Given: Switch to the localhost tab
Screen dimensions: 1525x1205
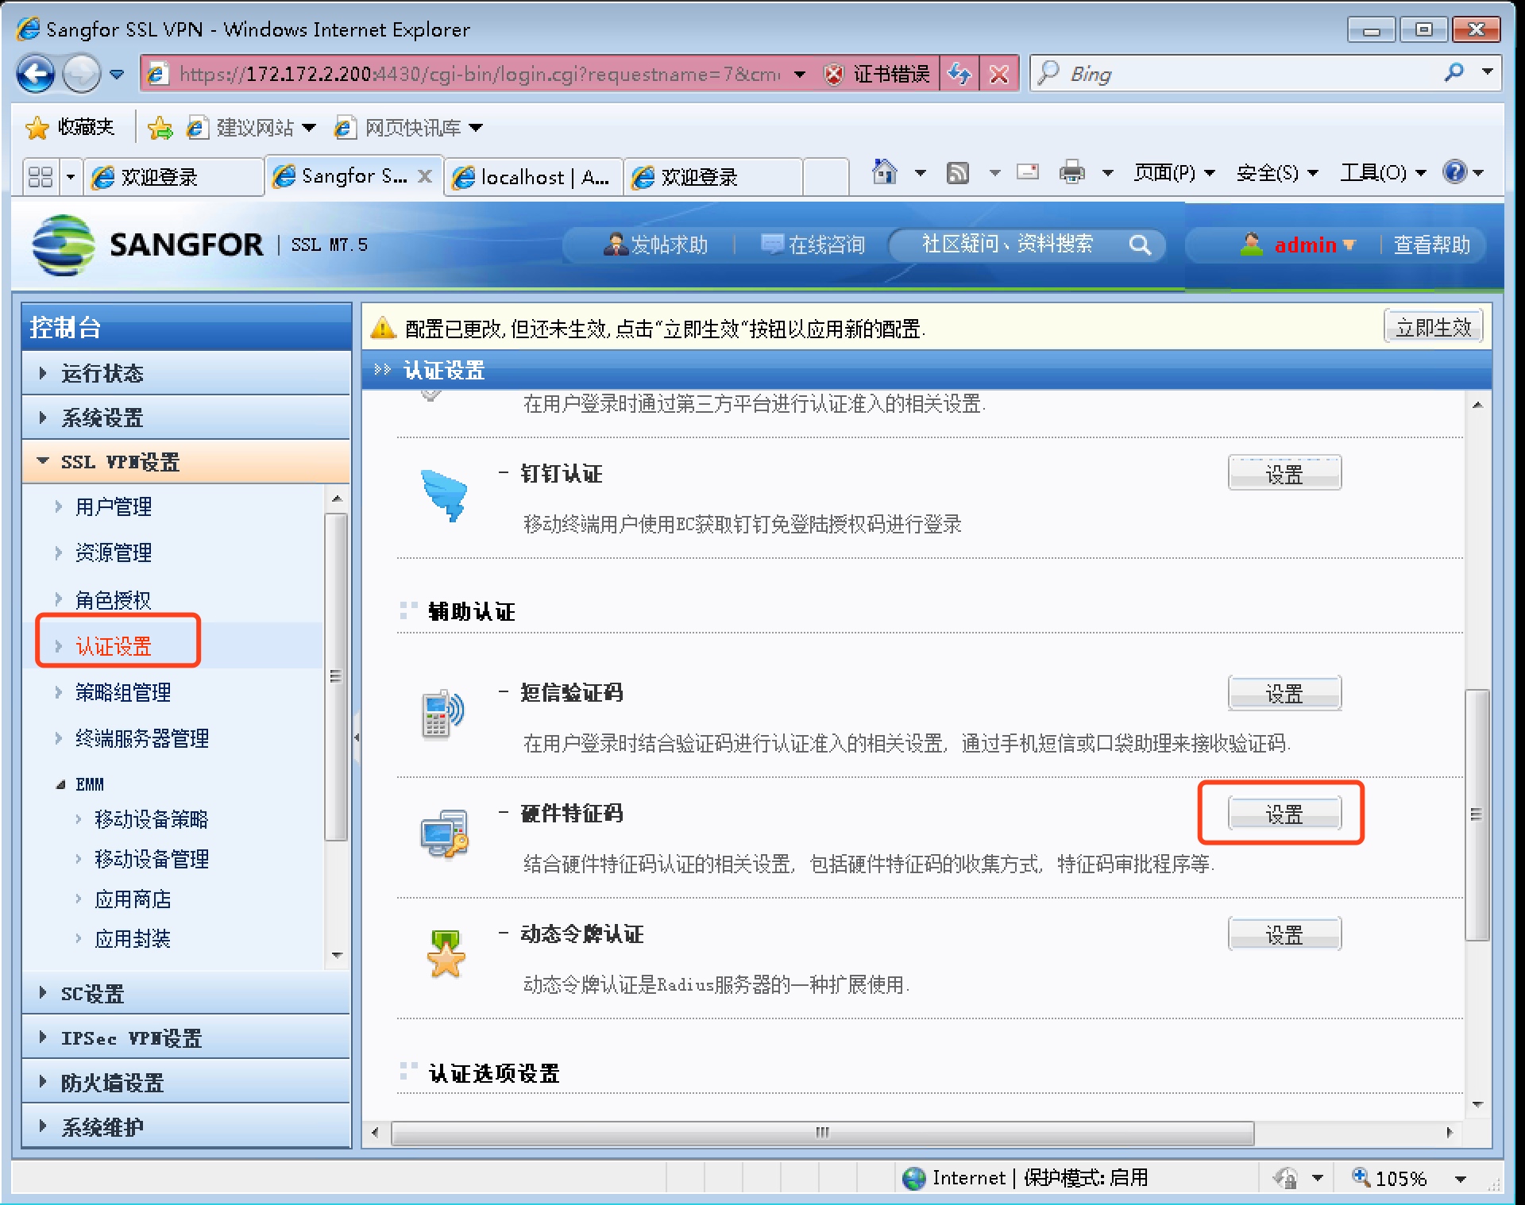Looking at the screenshot, I should [532, 177].
